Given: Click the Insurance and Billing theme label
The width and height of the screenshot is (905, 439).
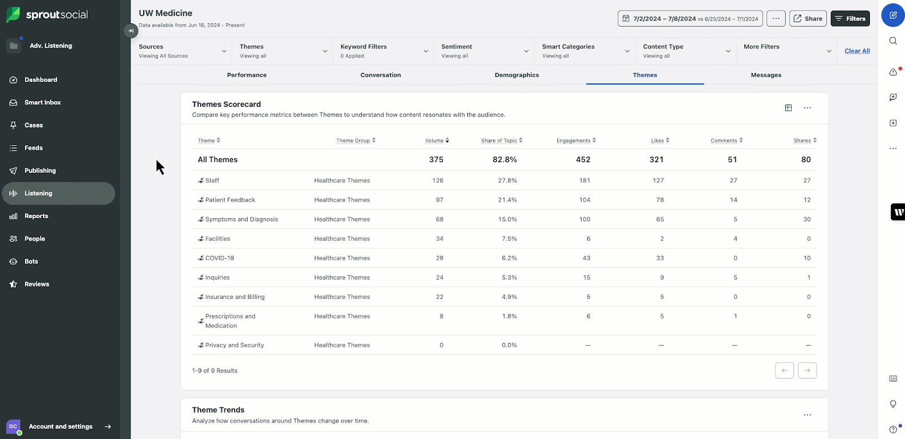Looking at the screenshot, I should (x=235, y=297).
